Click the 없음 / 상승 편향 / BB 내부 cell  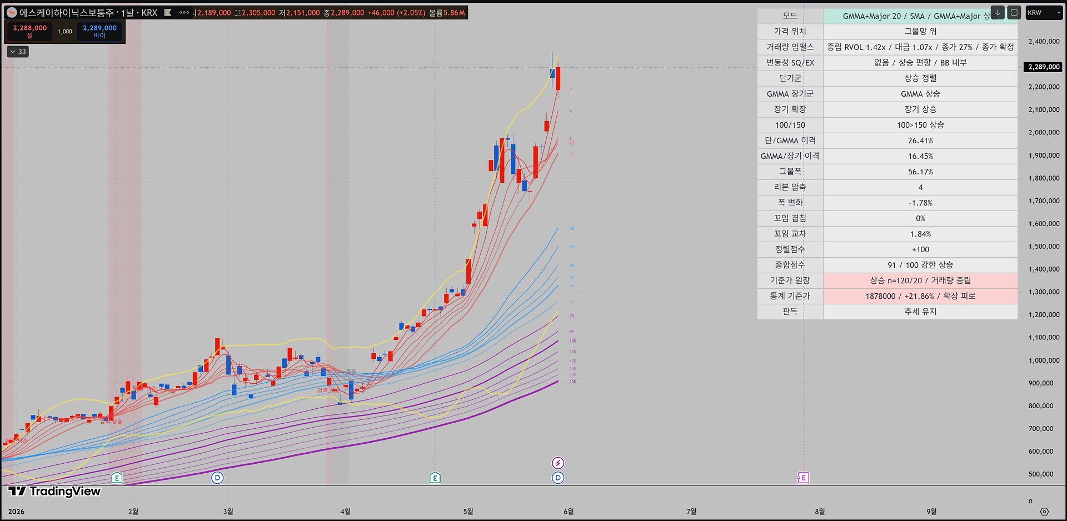[x=920, y=63]
